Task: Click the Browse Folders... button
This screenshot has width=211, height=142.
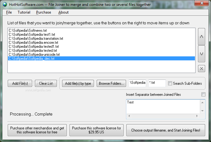Action: [x=111, y=83]
